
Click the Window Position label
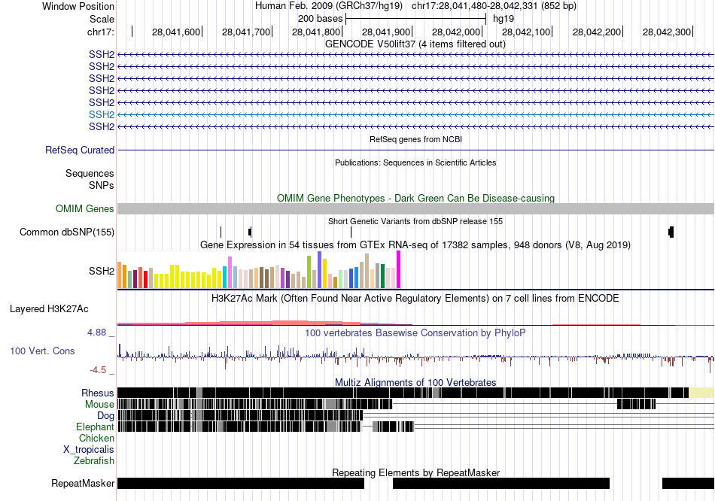pyautogui.click(x=78, y=6)
